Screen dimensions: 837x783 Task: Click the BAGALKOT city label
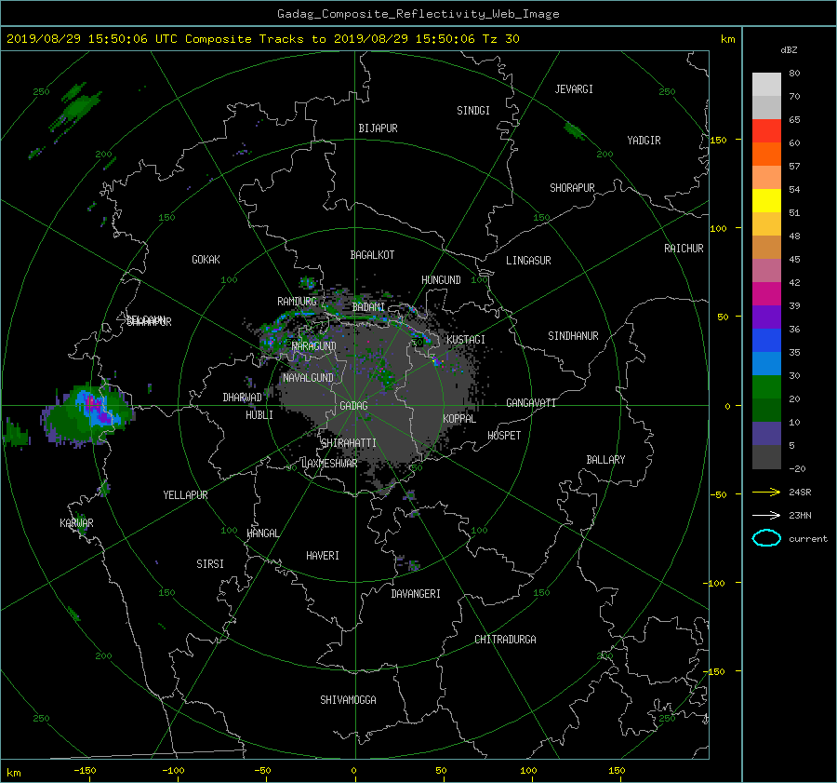[x=372, y=255]
